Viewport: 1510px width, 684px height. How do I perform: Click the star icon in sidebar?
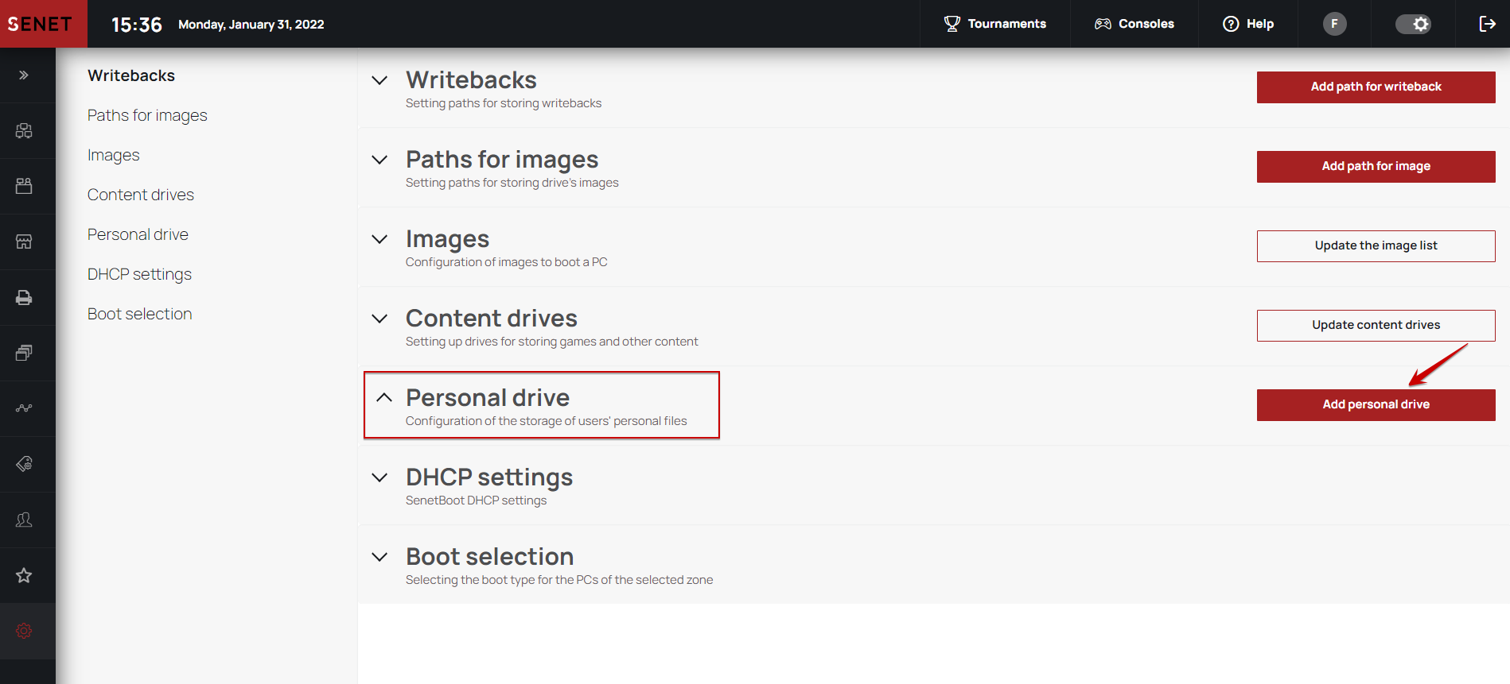(x=24, y=575)
